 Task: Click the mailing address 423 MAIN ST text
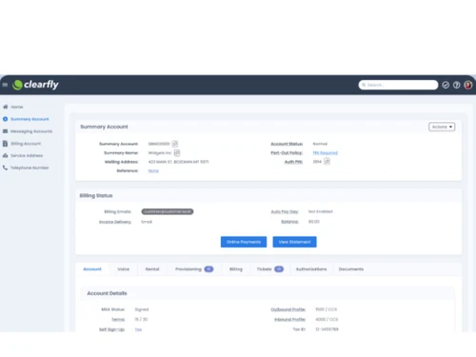click(178, 162)
